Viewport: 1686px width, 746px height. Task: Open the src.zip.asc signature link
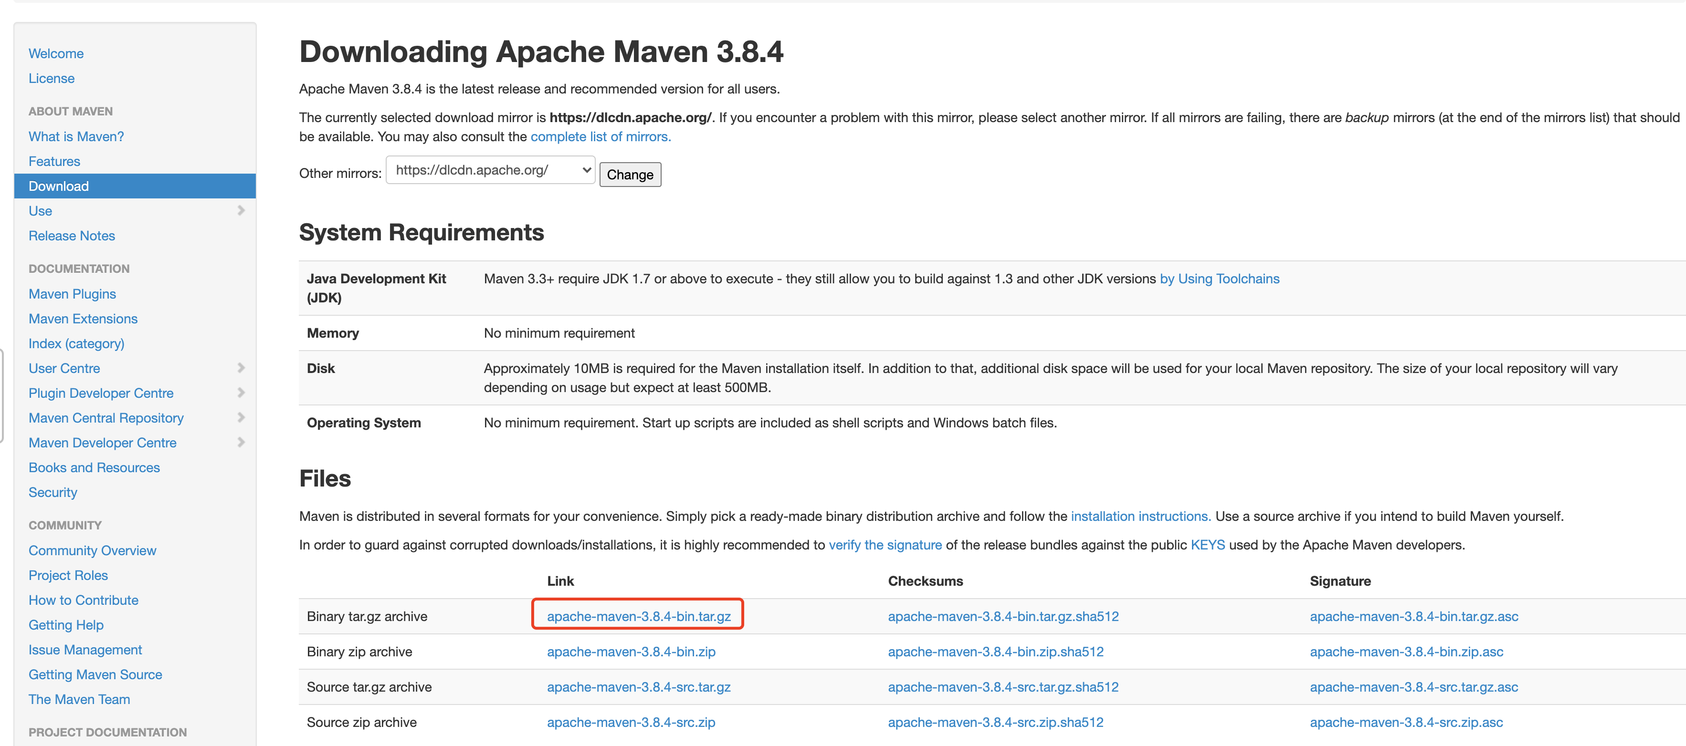pos(1406,723)
